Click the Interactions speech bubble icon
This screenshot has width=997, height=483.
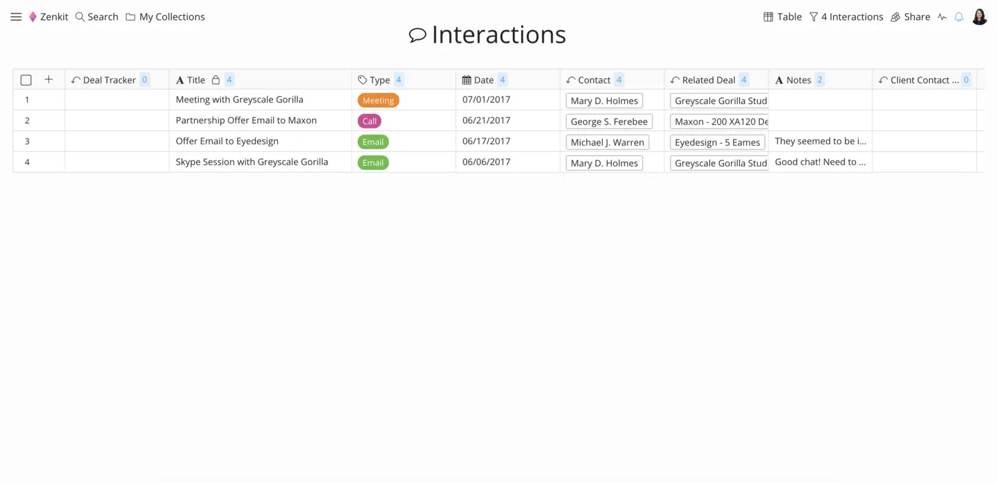click(417, 35)
